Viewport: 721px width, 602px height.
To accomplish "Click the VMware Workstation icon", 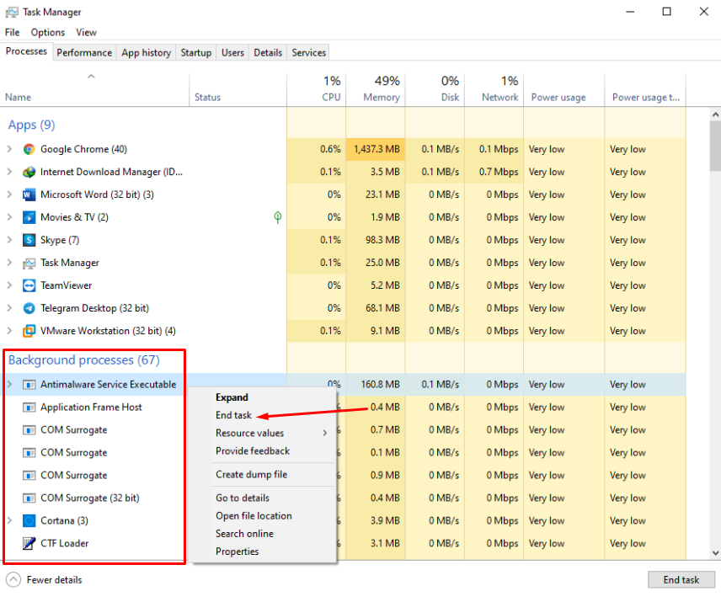I will coord(29,331).
